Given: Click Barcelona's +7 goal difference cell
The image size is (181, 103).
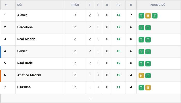Looking at the screenshot, I should tap(118, 27).
